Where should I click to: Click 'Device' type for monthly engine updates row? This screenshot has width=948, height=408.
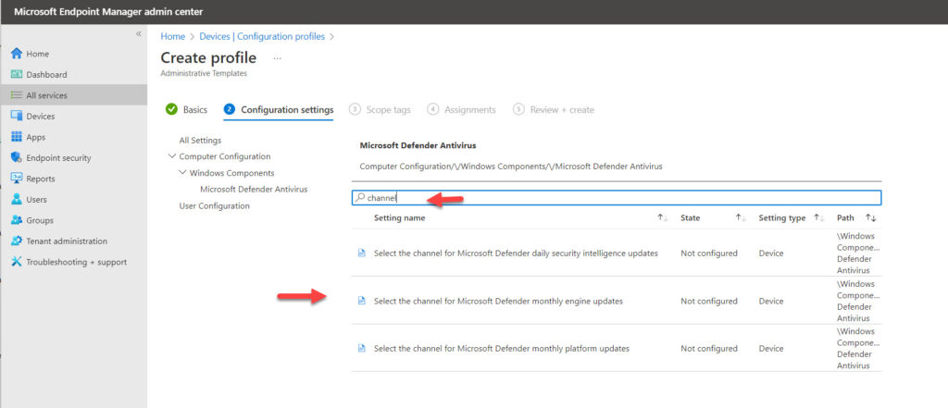point(771,301)
